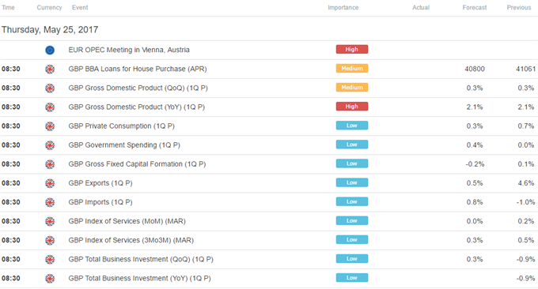Click UK flag beside Index of Services (MoM)
The width and height of the screenshot is (538, 289).
[50, 222]
